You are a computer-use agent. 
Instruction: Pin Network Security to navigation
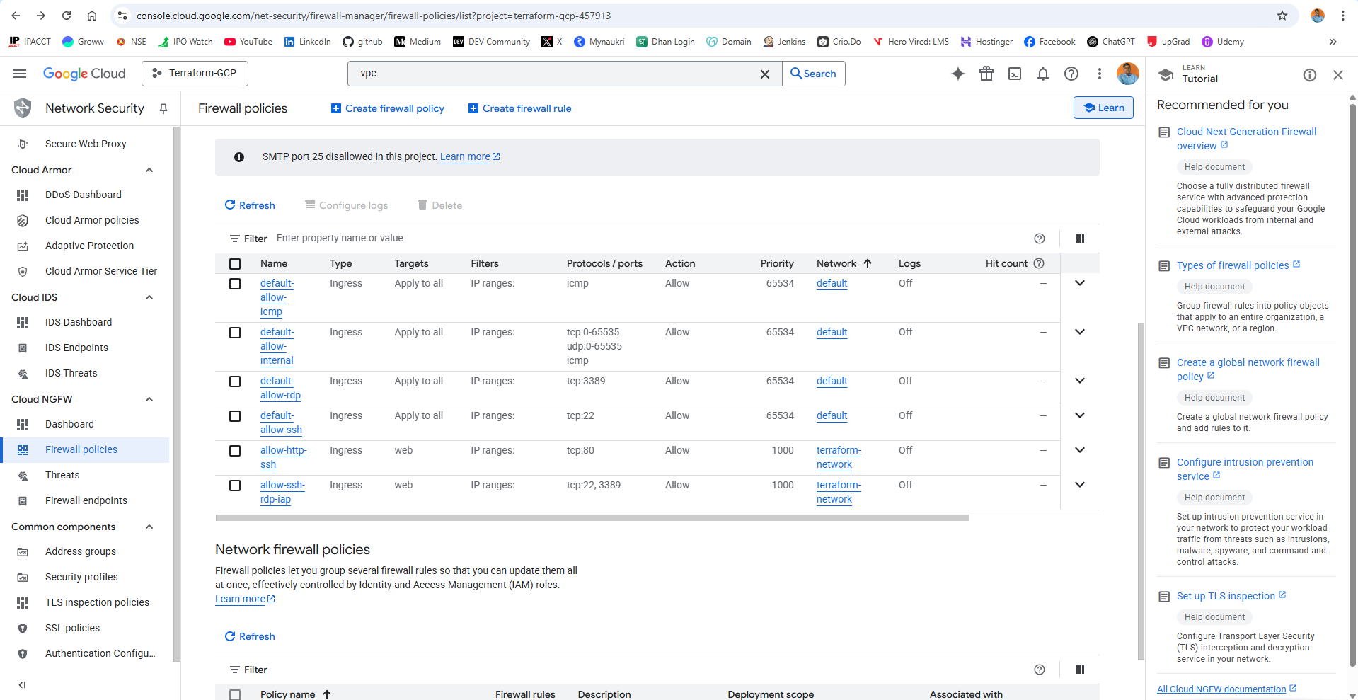click(x=163, y=108)
